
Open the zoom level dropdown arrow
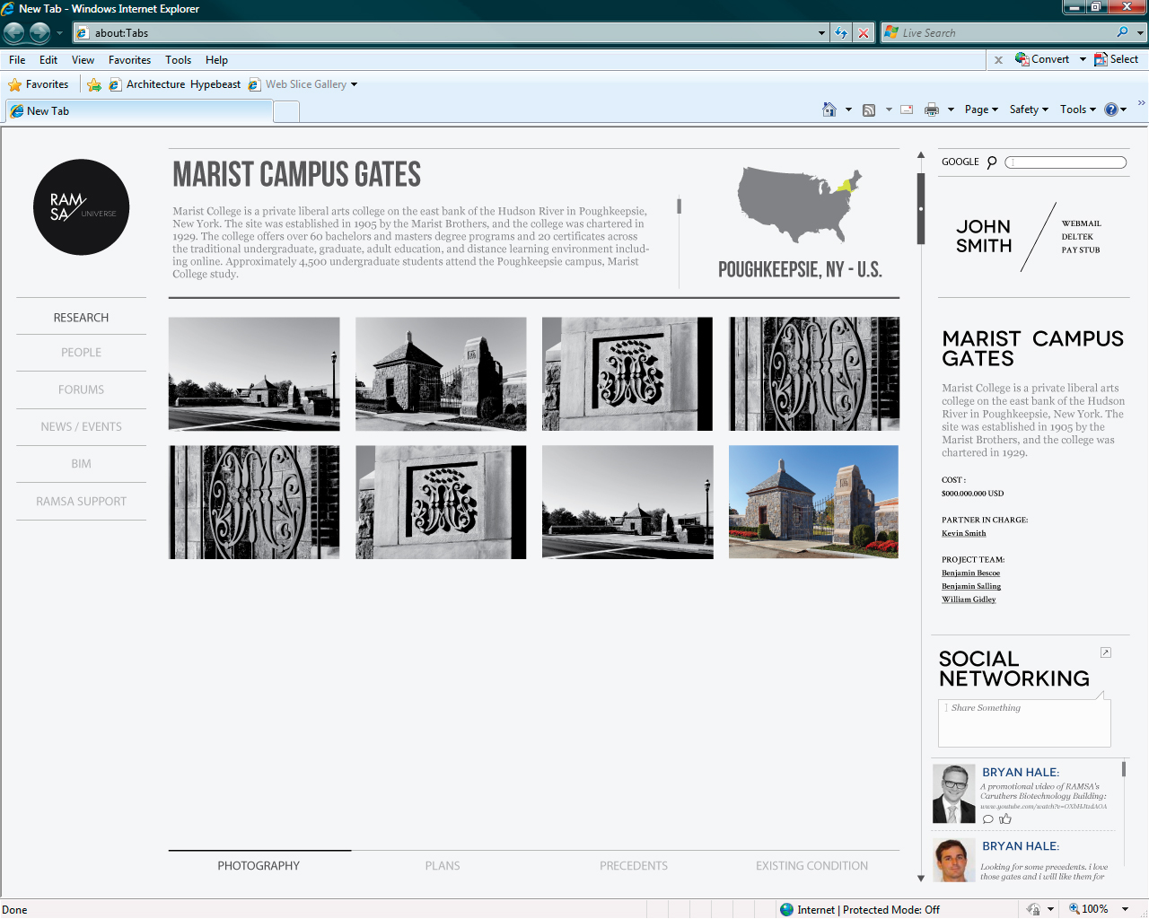click(x=1125, y=909)
